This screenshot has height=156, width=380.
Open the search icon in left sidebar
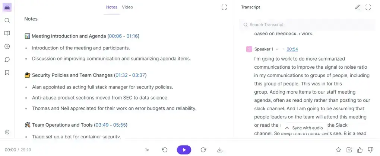point(7,20)
